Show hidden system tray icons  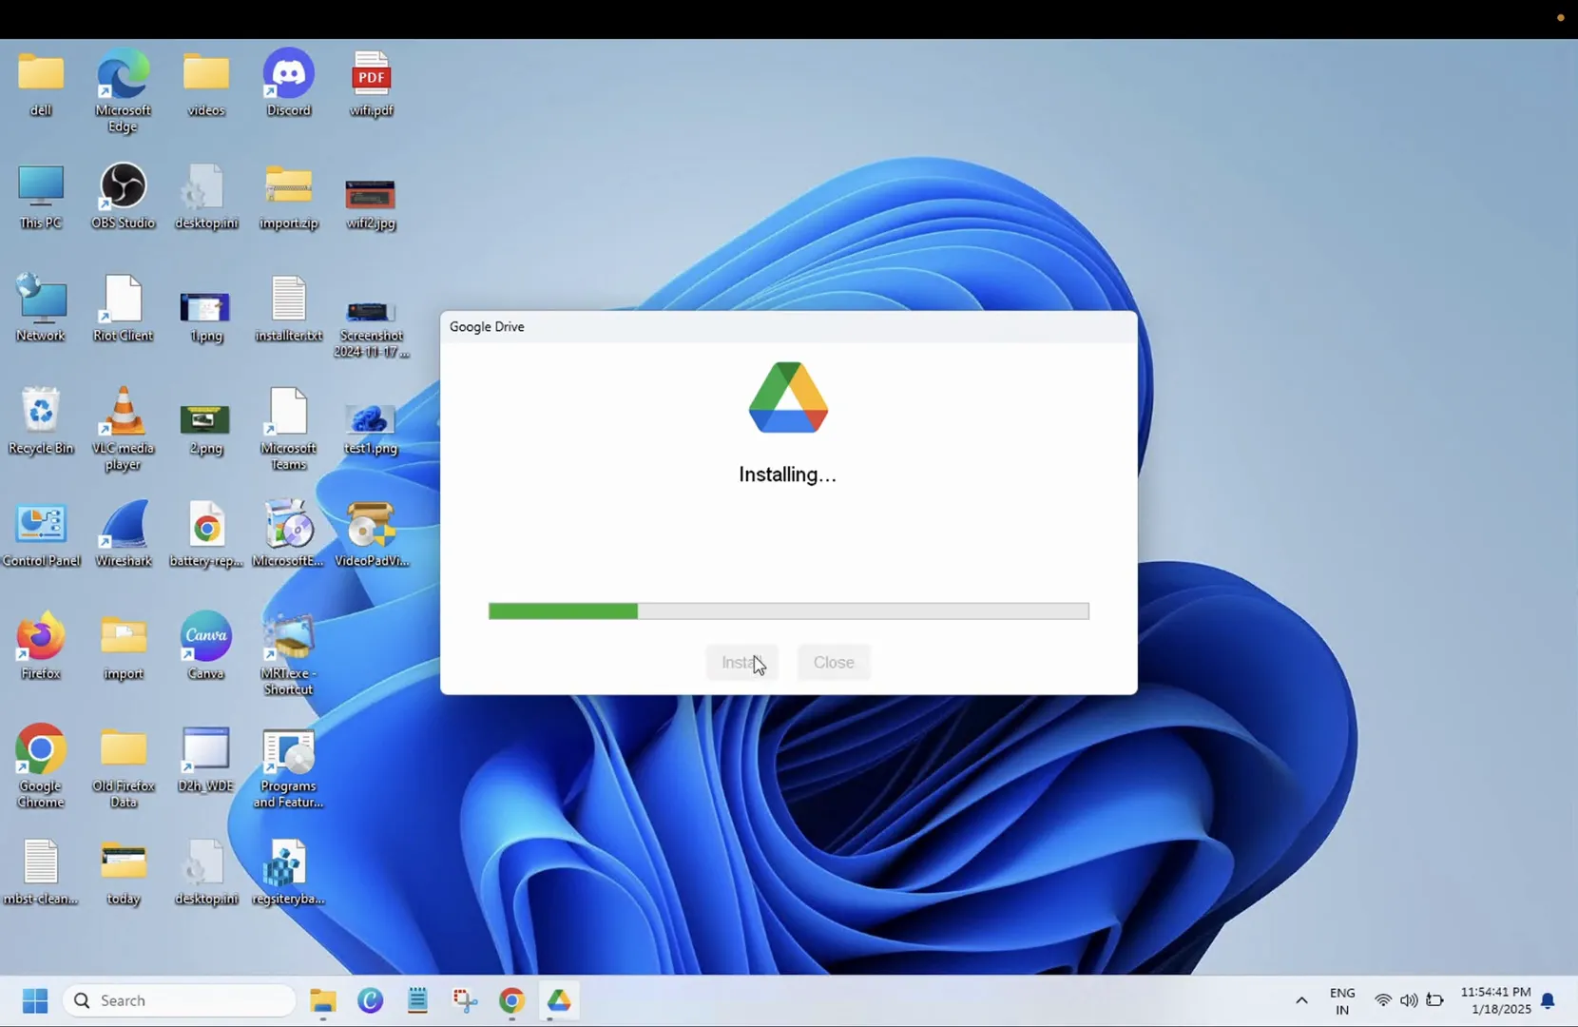[1301, 1000]
